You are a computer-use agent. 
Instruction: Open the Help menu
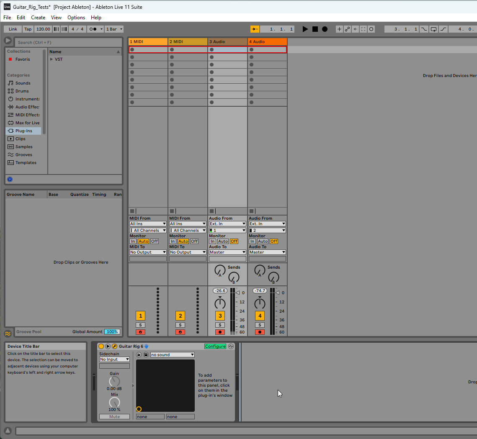(x=96, y=18)
